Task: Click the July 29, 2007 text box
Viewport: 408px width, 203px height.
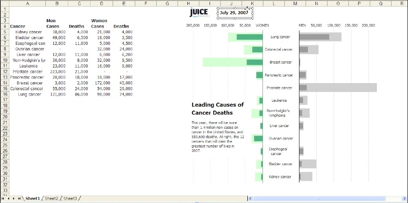Action: pos(235,13)
